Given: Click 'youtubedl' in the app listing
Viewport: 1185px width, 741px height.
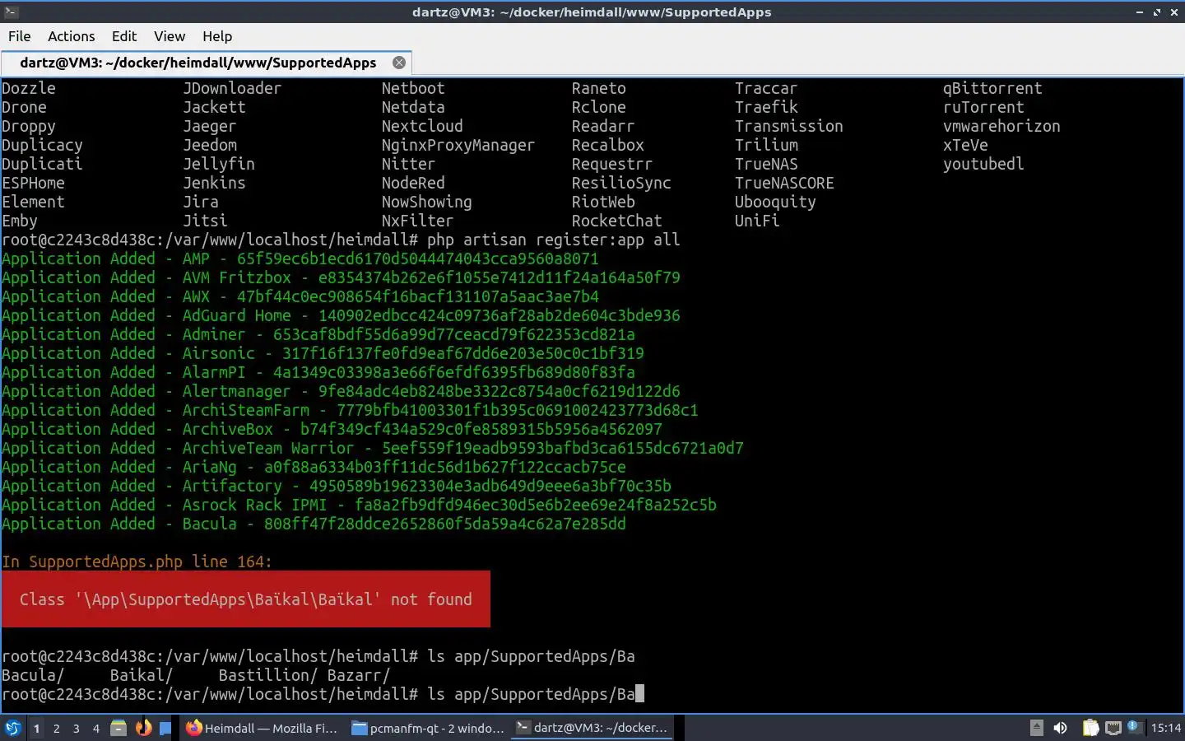Looking at the screenshot, I should tap(983, 164).
